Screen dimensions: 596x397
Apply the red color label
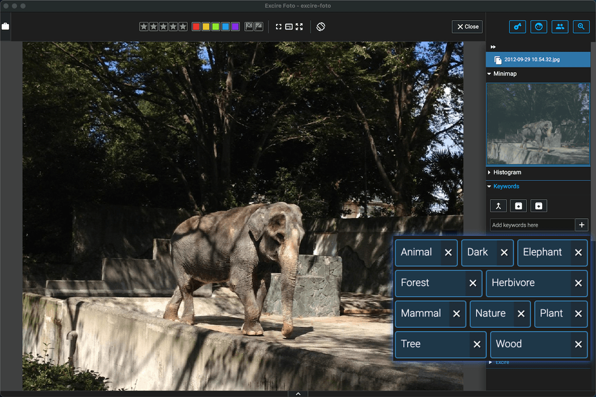pyautogui.click(x=196, y=27)
